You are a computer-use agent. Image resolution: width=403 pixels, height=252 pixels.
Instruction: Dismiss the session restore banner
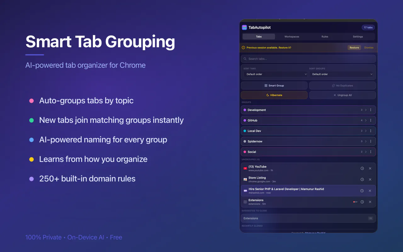pos(369,48)
